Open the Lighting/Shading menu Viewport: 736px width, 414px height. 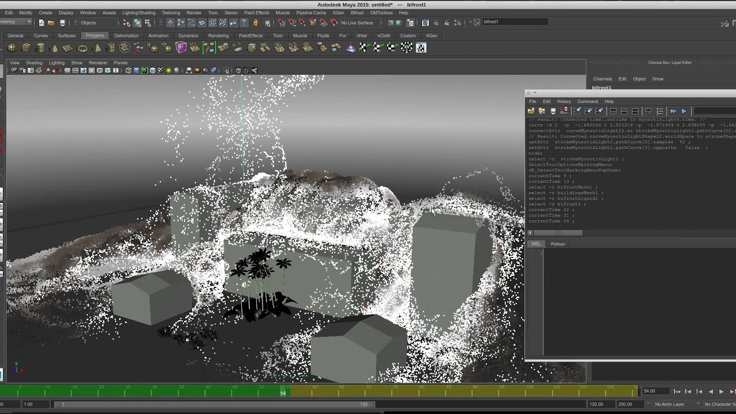pos(139,13)
